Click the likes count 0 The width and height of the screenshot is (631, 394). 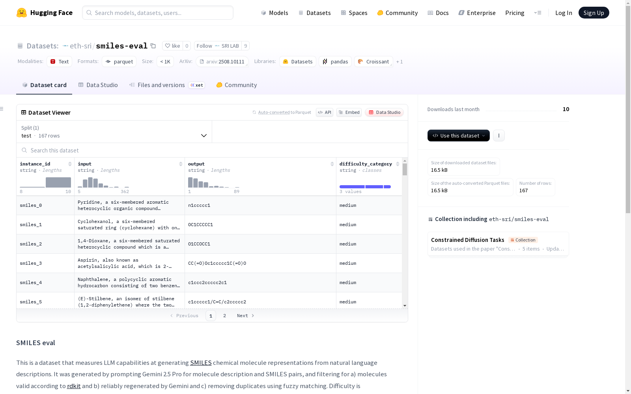pos(187,46)
